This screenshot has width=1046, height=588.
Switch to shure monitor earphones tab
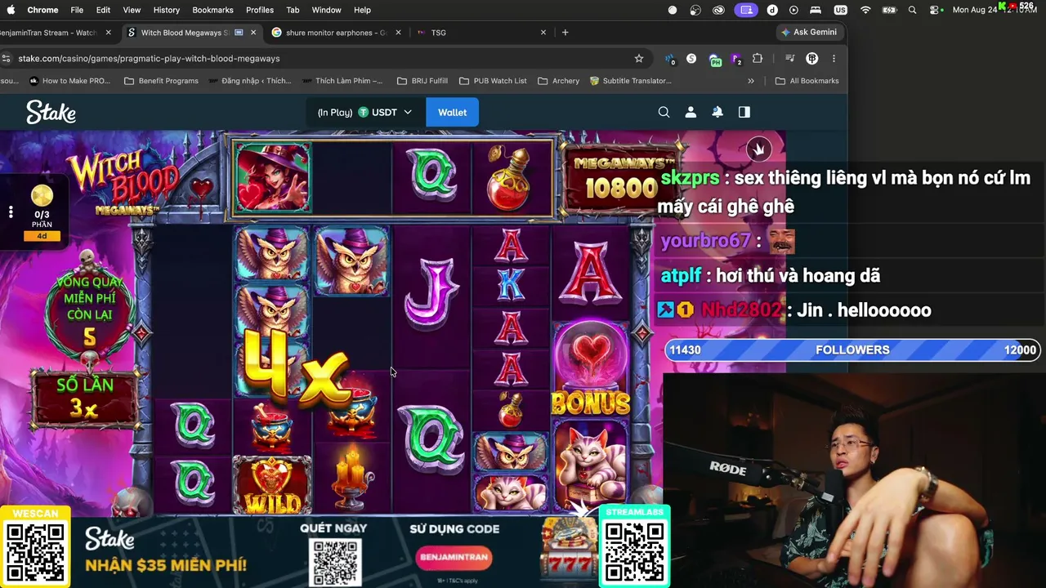(337, 33)
